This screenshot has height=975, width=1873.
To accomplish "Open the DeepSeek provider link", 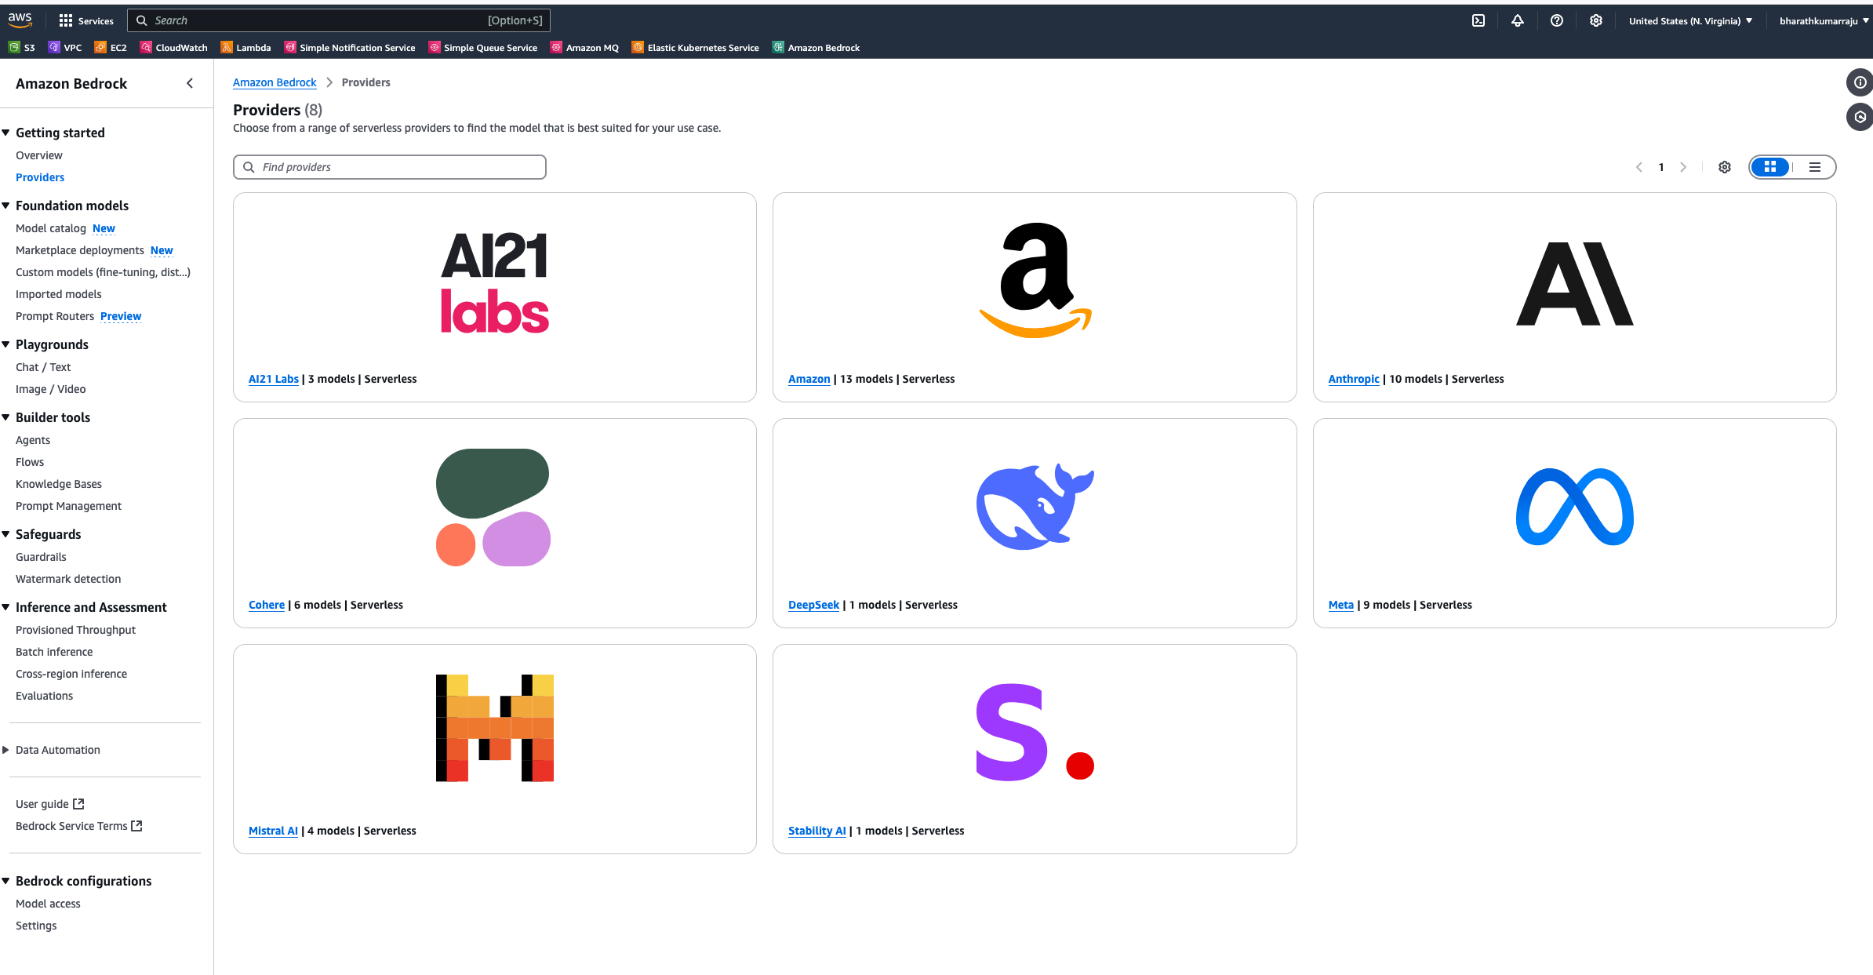I will click(814, 605).
